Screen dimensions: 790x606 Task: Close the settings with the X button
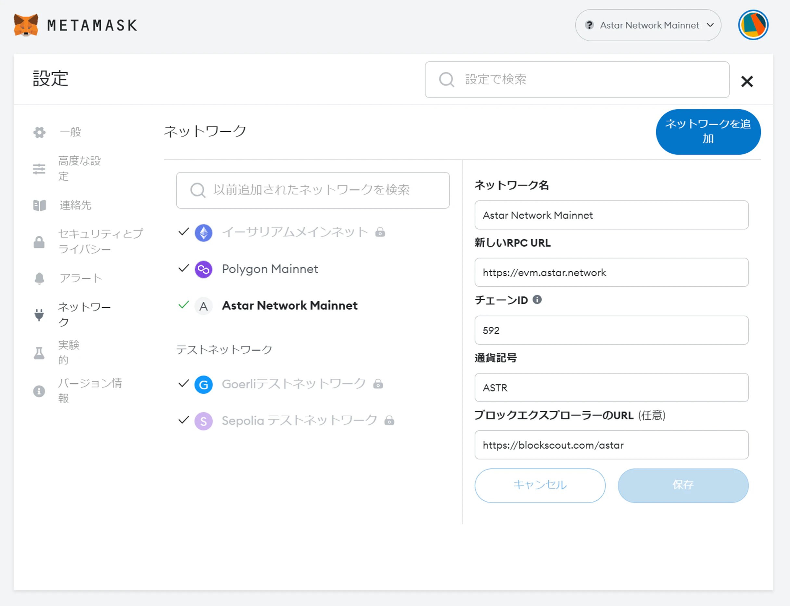[x=747, y=82]
